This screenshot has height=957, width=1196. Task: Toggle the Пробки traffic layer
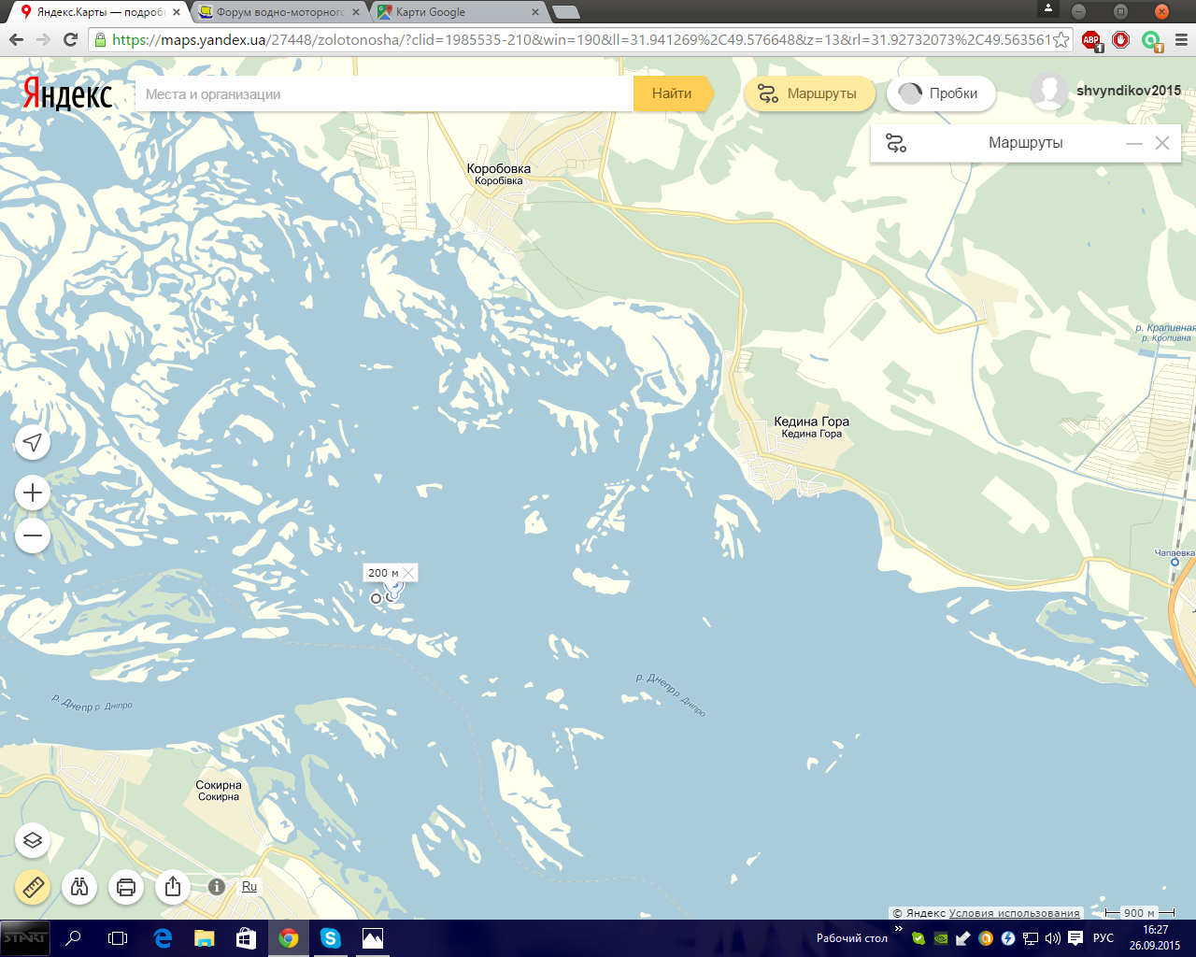939,93
